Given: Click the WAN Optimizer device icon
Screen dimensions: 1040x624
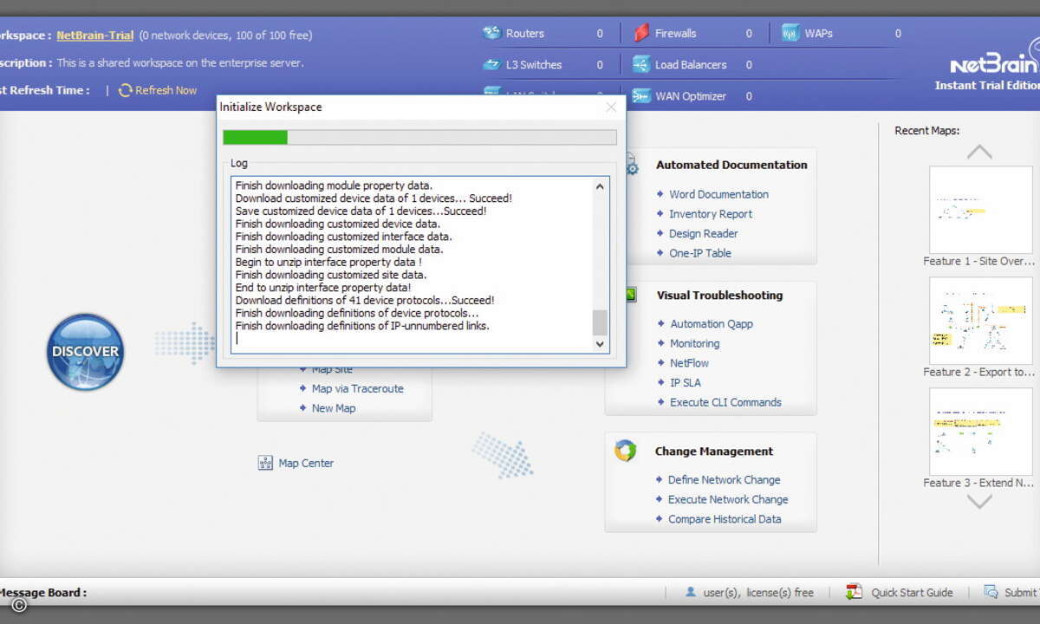Looking at the screenshot, I should (x=641, y=95).
